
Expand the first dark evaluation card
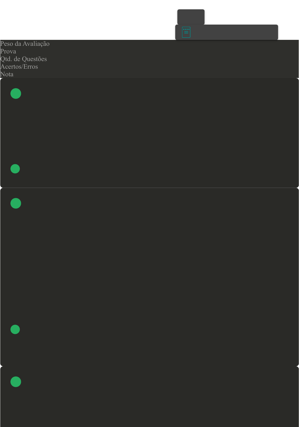coord(149,133)
